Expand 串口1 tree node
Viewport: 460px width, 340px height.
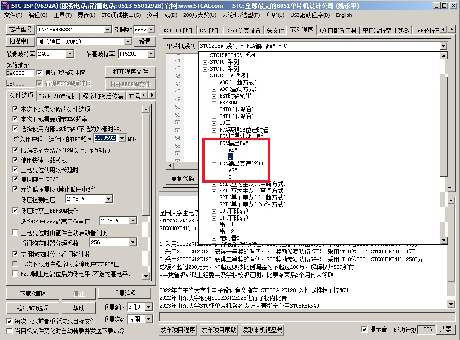214,225
